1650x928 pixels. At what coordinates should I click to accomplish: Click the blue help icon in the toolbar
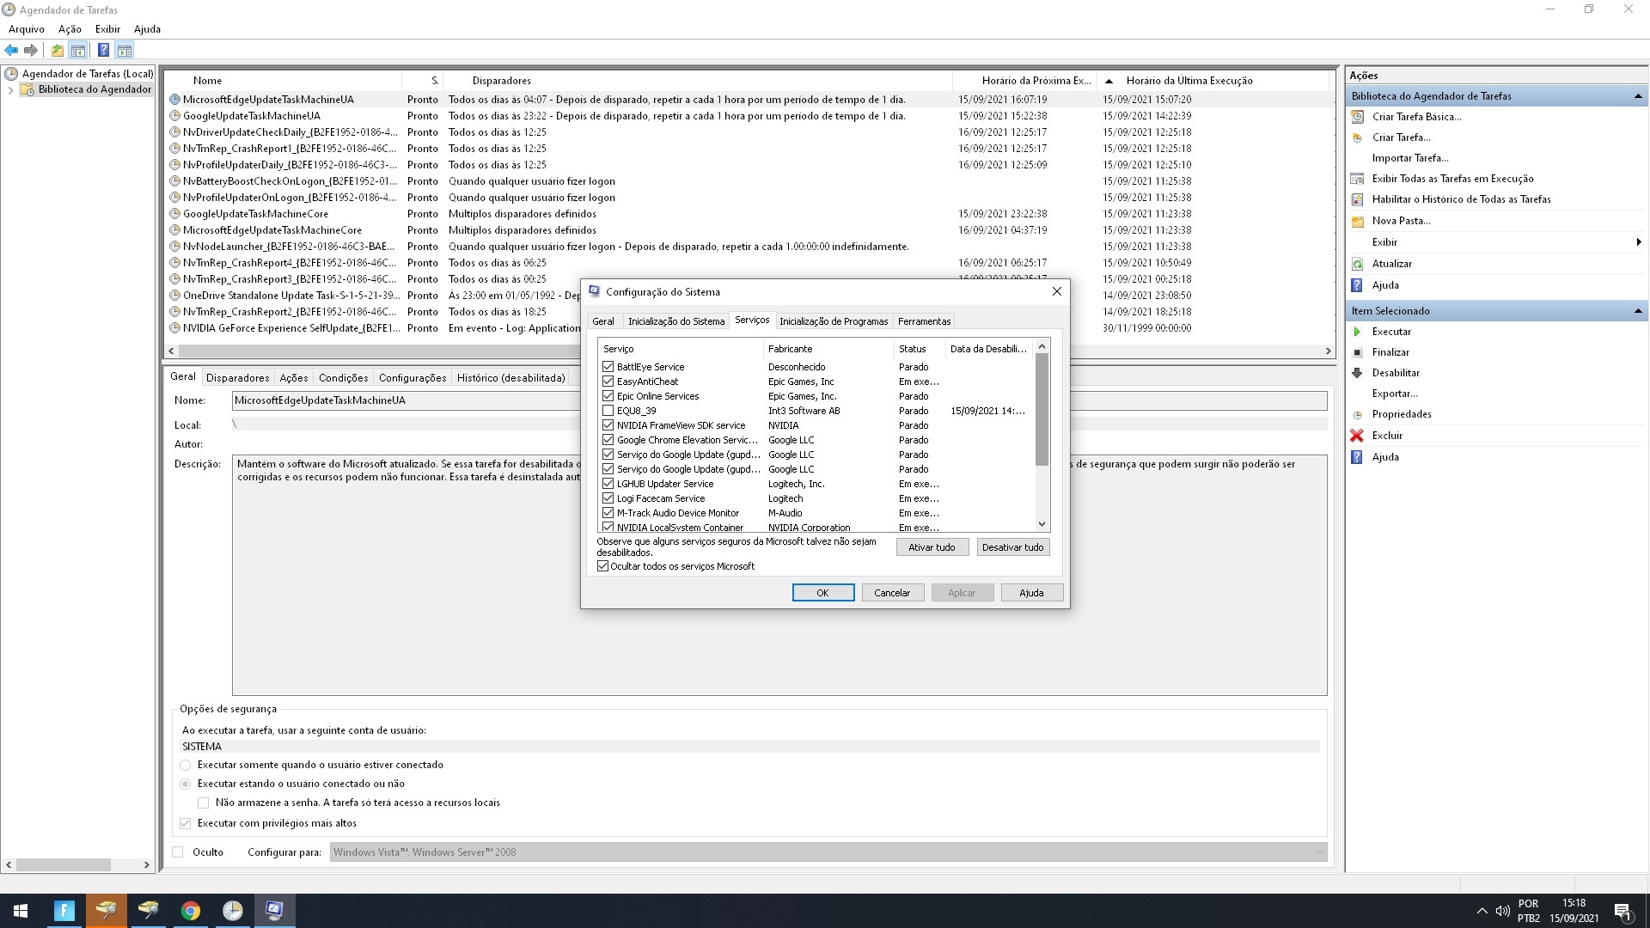pyautogui.click(x=103, y=51)
